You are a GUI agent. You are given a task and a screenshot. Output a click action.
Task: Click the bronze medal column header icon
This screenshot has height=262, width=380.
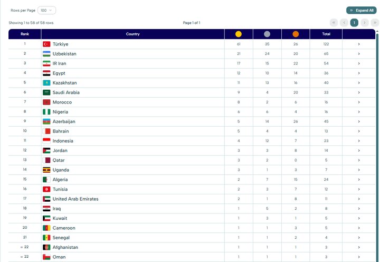click(x=296, y=34)
